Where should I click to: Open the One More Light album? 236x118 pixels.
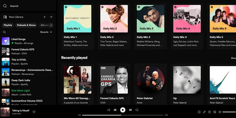[x=28, y=92]
